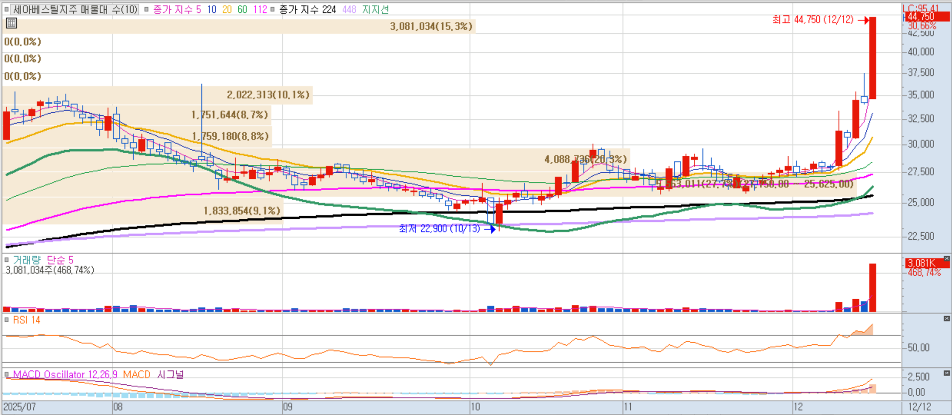Click the 거래량 indicator title
The image size is (952, 415).
pyautogui.click(x=27, y=260)
